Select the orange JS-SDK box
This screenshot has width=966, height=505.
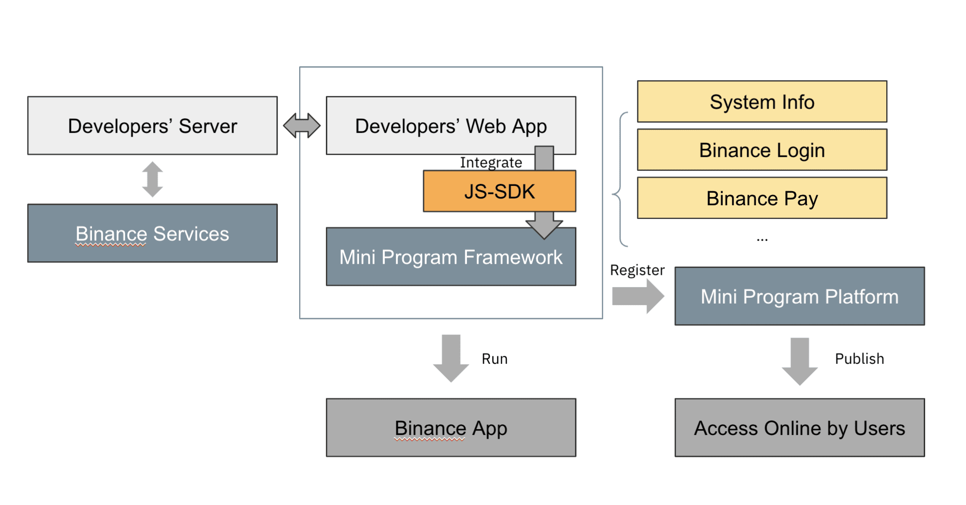[500, 191]
